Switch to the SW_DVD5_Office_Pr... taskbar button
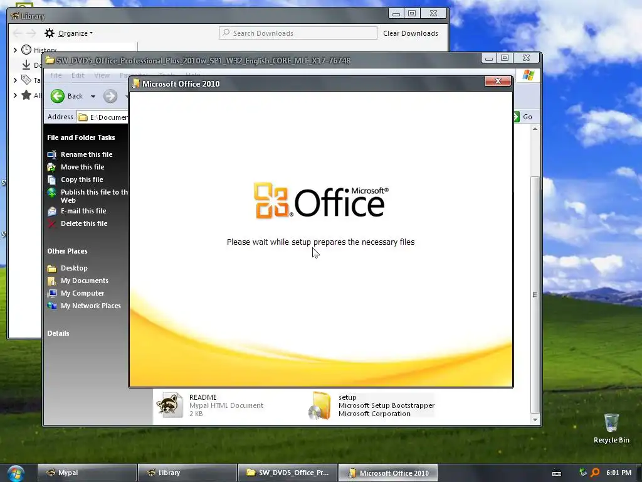642x482 pixels. (287, 473)
